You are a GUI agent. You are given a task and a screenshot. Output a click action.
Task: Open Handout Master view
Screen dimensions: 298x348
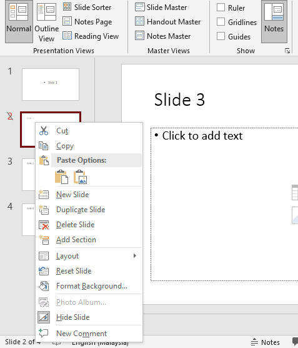167,22
